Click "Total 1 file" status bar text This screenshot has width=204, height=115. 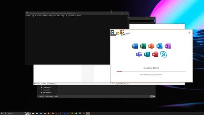[x=120, y=84]
